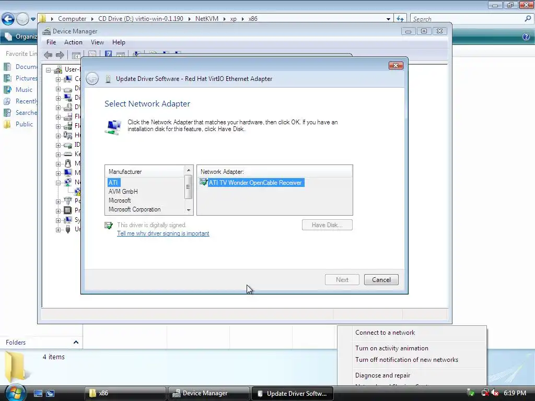535x401 pixels.
Task: Open recent pages dropdown next to forward button
Action: pos(33,19)
